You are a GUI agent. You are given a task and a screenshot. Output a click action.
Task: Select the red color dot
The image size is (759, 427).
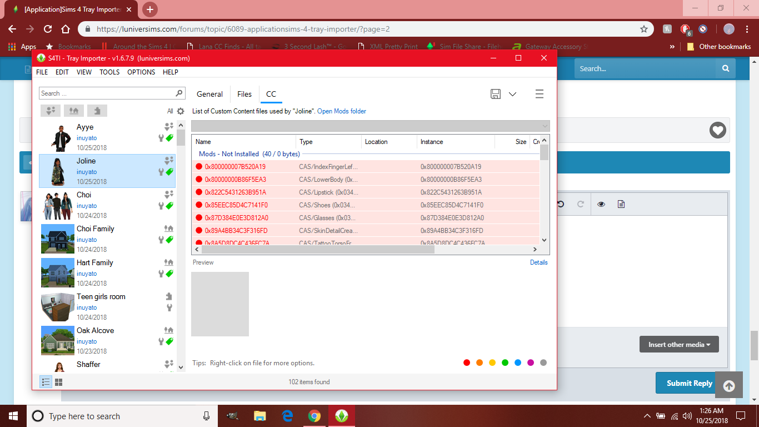coord(467,363)
